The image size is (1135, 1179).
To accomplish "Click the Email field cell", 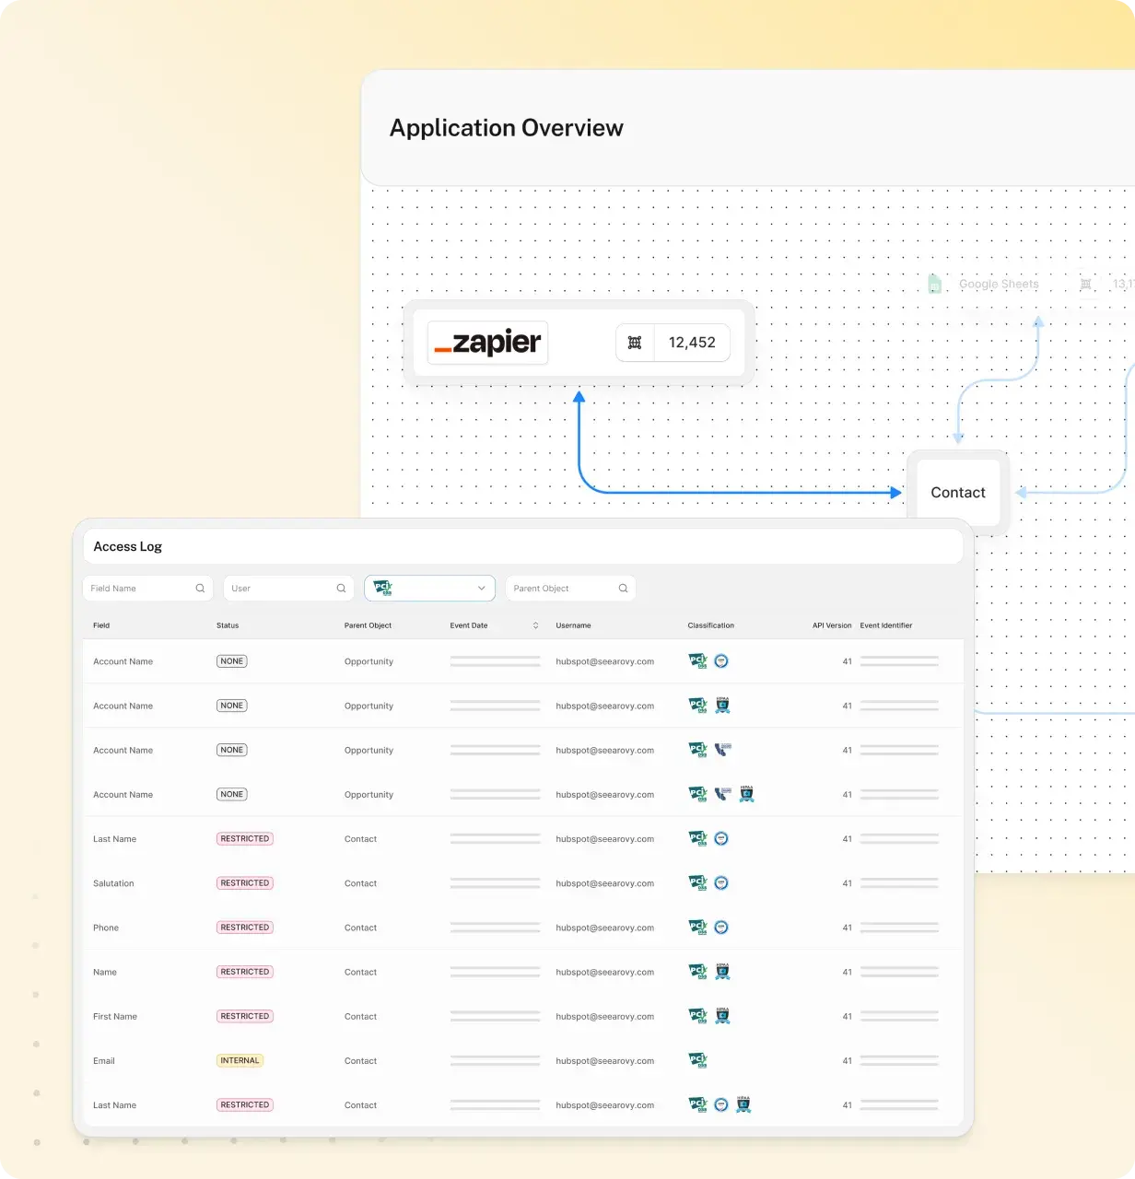I will [x=104, y=1060].
